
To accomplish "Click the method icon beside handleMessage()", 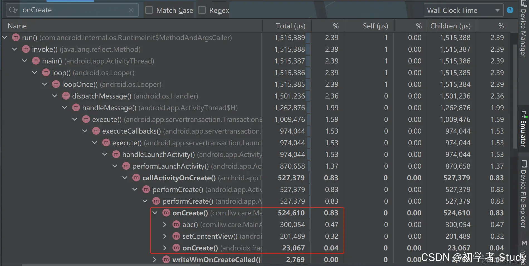I will [76, 107].
